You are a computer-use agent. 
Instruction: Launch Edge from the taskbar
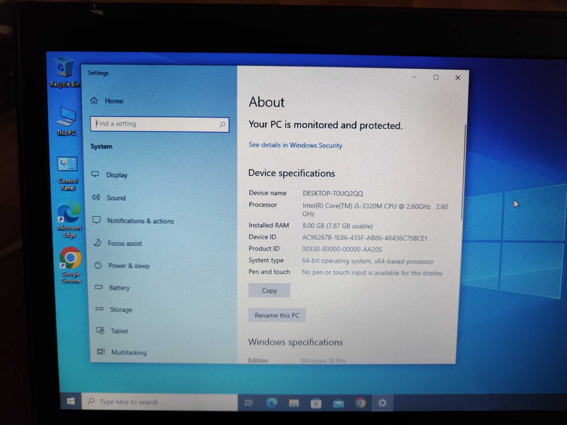coord(272,403)
